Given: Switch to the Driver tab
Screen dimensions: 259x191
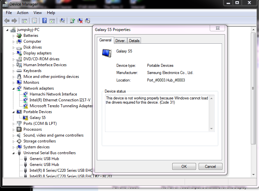Looking at the screenshot, I should 120,41.
